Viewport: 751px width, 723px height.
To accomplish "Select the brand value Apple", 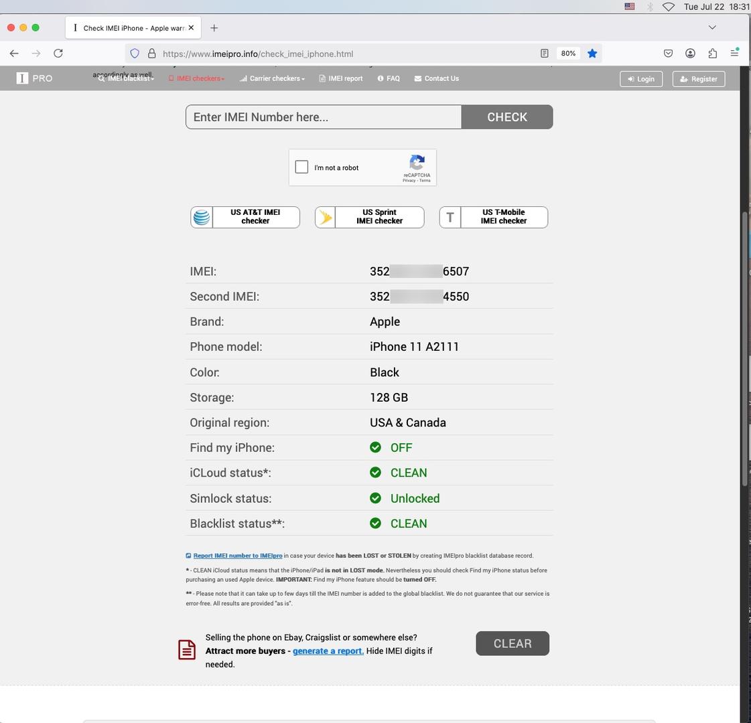I will click(385, 322).
